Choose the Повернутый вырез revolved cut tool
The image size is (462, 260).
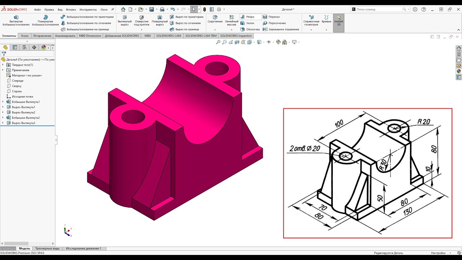[160, 21]
